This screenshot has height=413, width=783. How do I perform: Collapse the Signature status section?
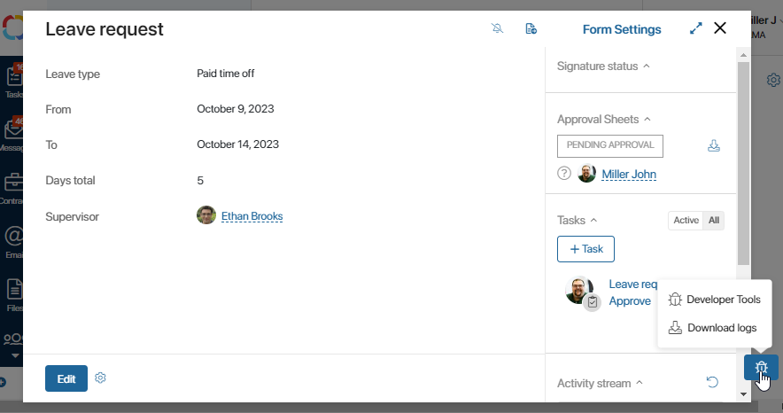pos(647,66)
